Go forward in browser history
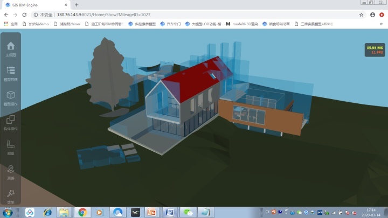 click(15, 15)
